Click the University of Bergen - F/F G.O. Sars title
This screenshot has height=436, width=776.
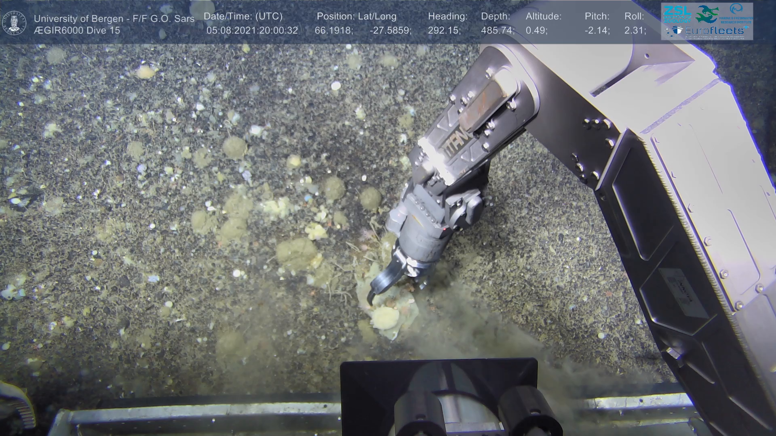(x=114, y=19)
